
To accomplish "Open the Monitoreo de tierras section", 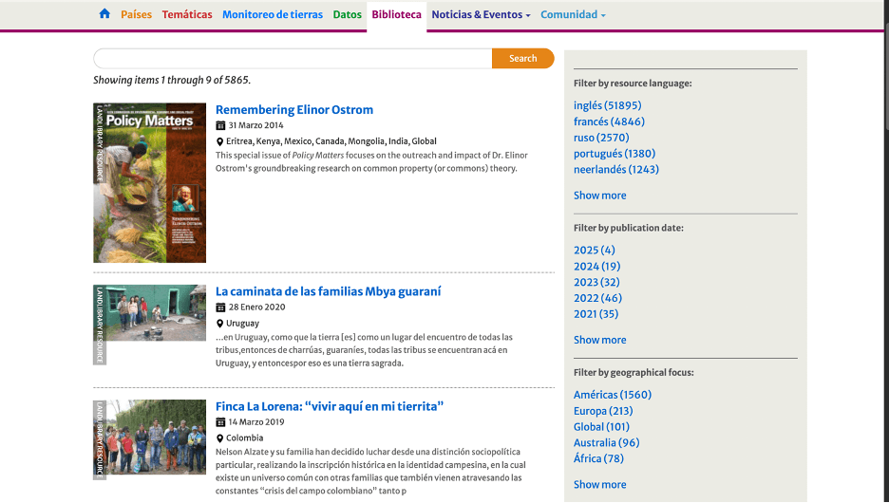I will point(272,14).
